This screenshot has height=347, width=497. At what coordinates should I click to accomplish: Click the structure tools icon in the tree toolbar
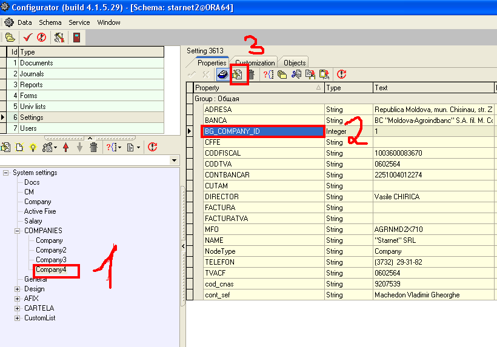(x=47, y=147)
